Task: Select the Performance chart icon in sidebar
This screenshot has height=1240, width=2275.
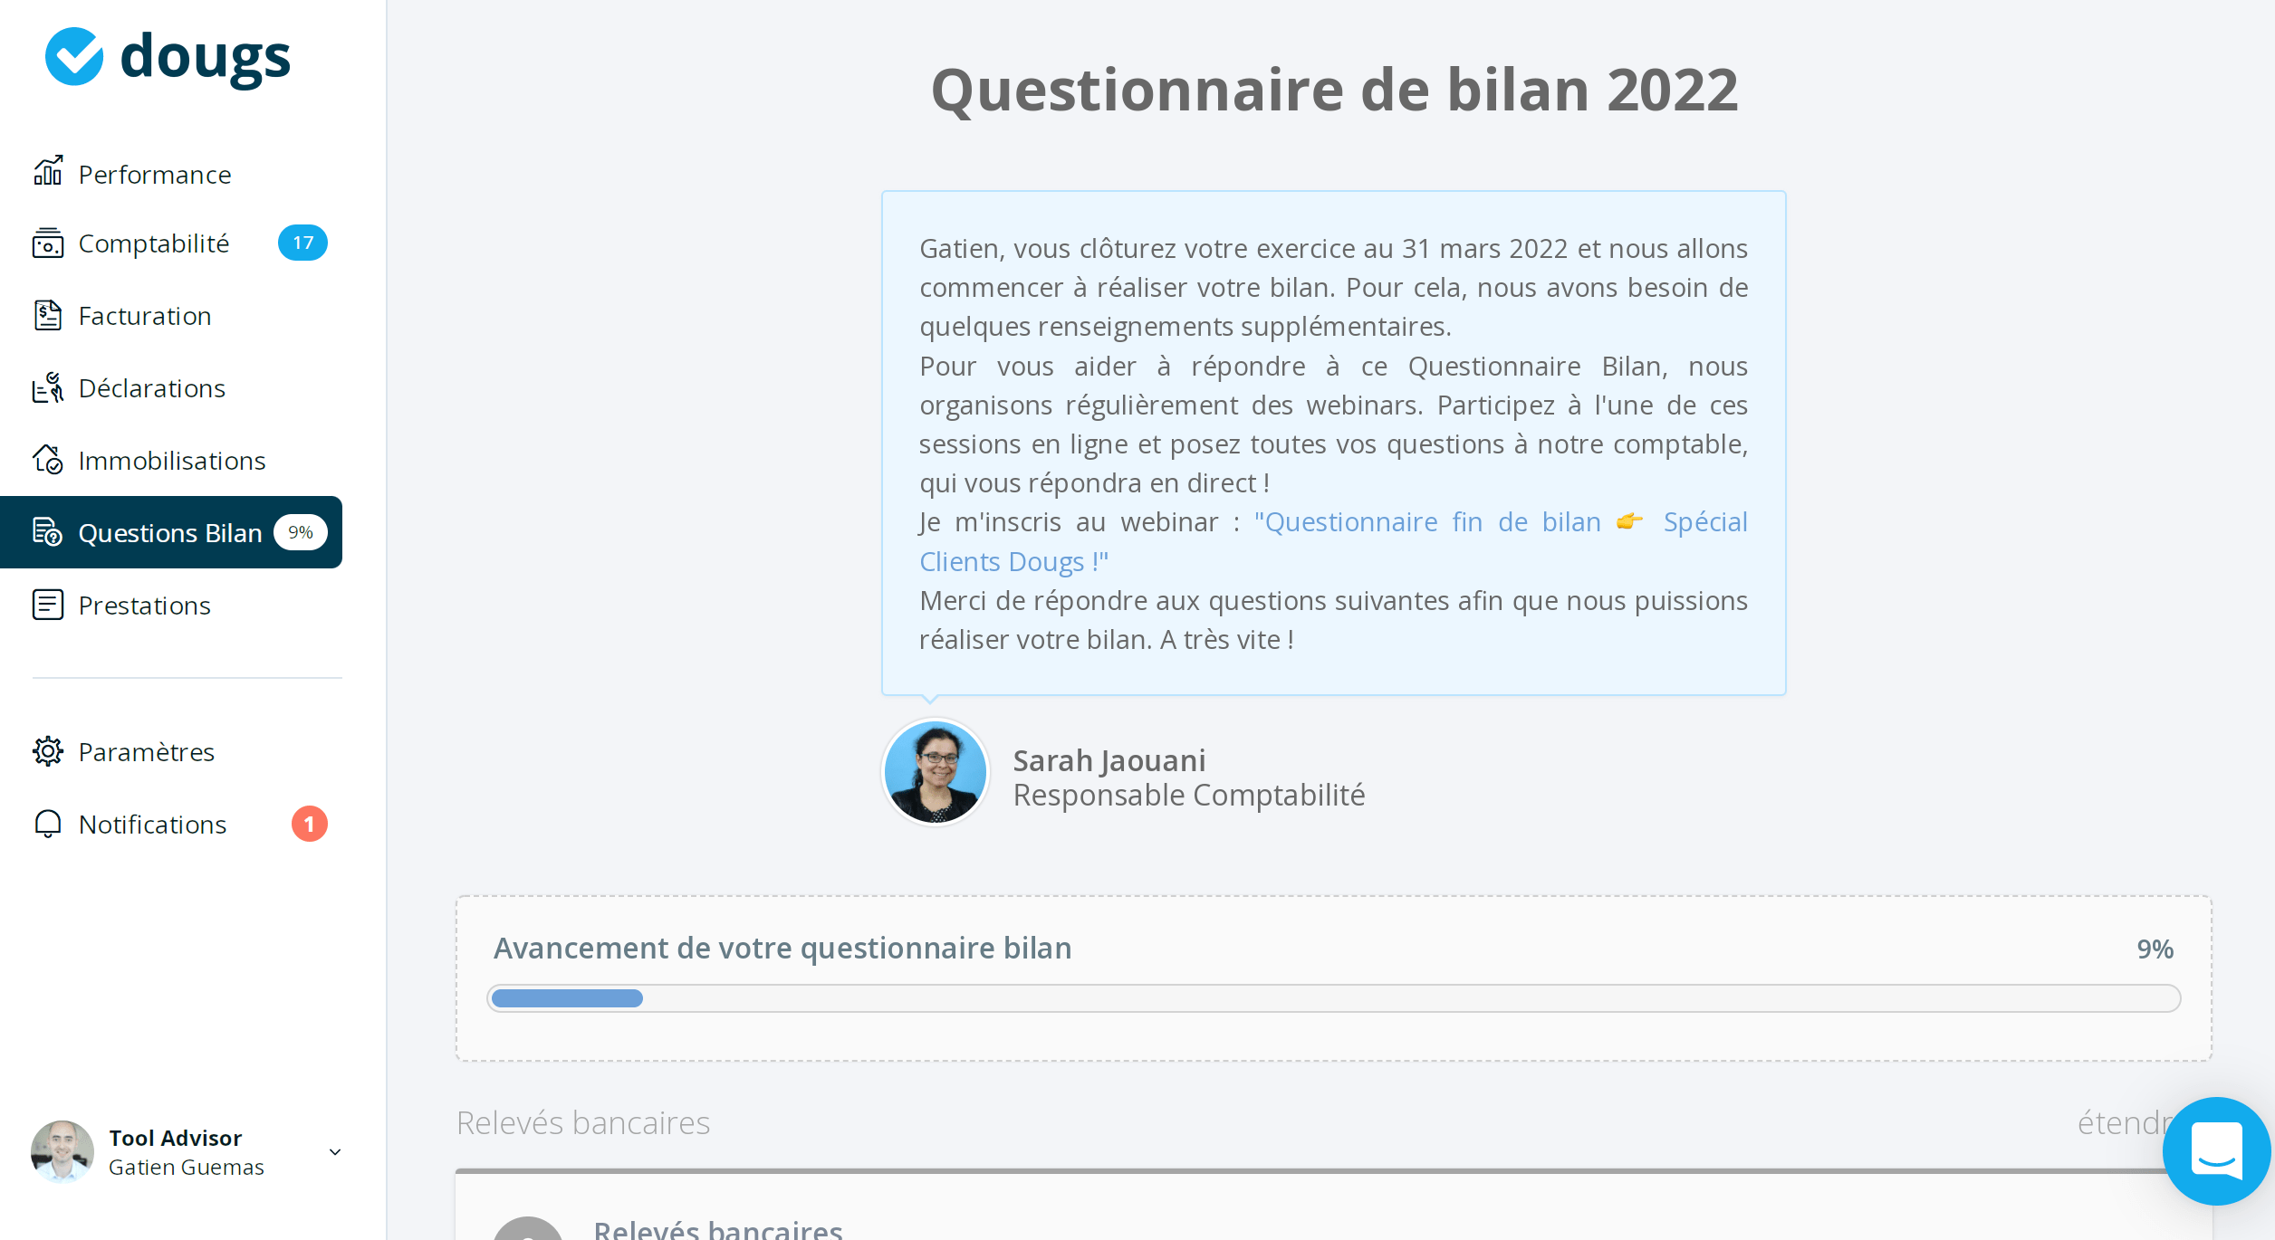Action: (x=48, y=173)
